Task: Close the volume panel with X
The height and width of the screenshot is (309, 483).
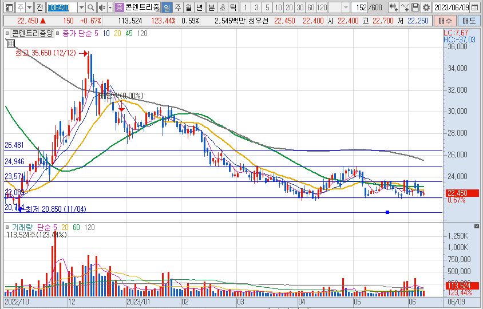Action: [477, 227]
